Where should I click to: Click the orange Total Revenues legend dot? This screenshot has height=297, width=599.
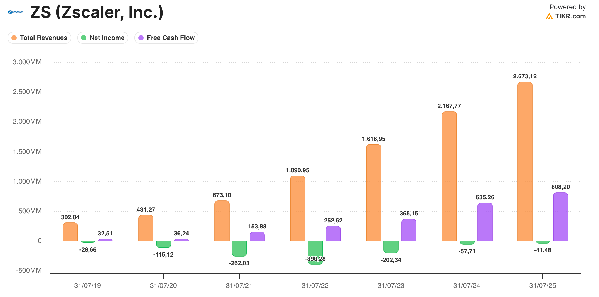click(14, 38)
